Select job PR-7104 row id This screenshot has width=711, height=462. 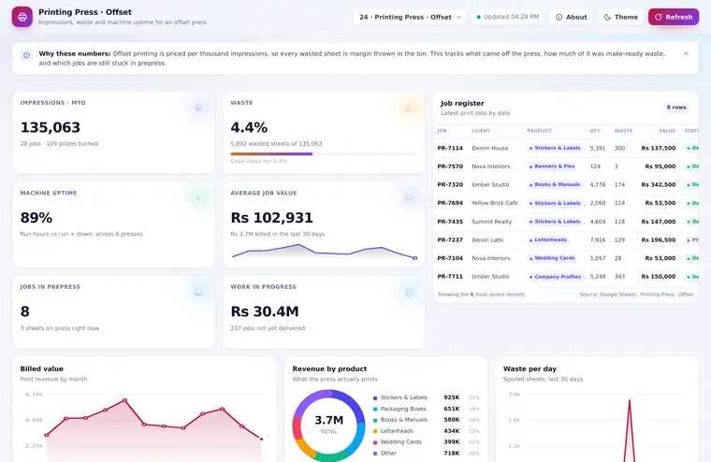tap(450, 258)
